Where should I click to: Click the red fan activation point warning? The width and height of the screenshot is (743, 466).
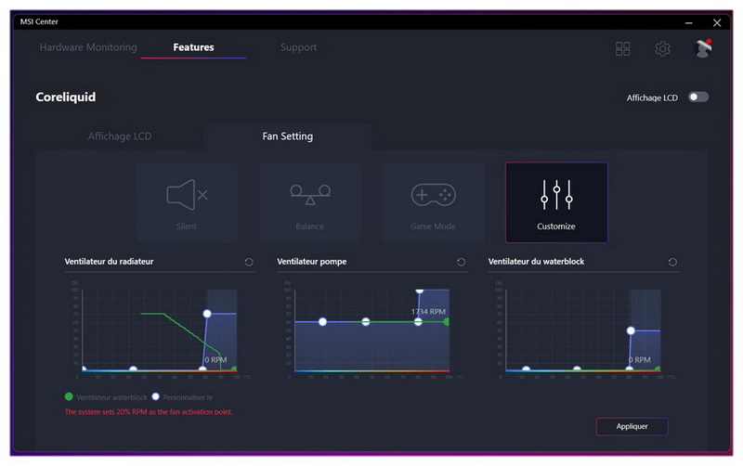point(149,412)
